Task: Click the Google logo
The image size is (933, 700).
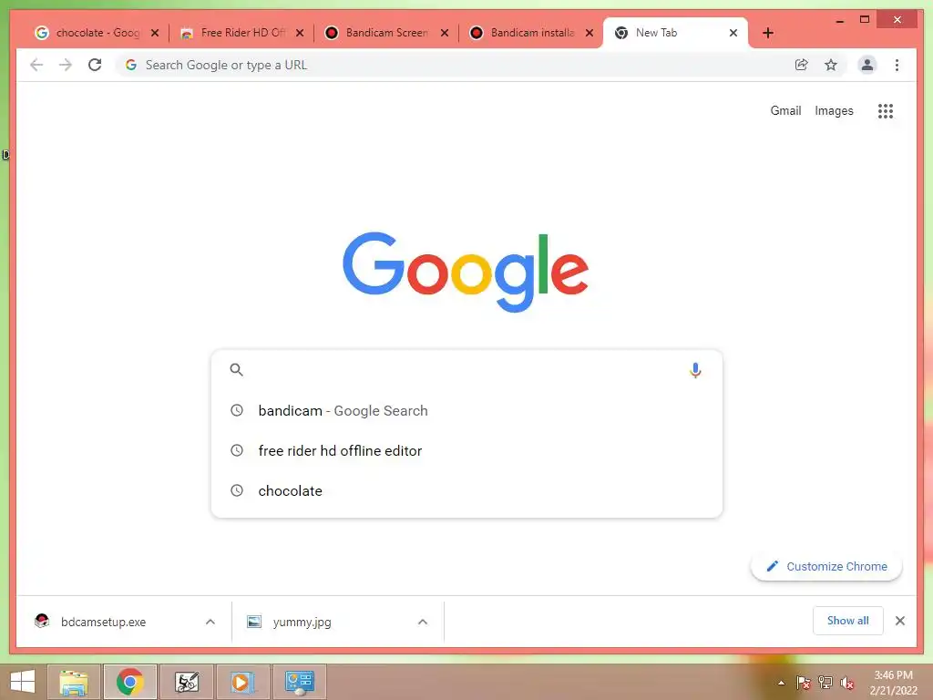Action: coord(466,272)
